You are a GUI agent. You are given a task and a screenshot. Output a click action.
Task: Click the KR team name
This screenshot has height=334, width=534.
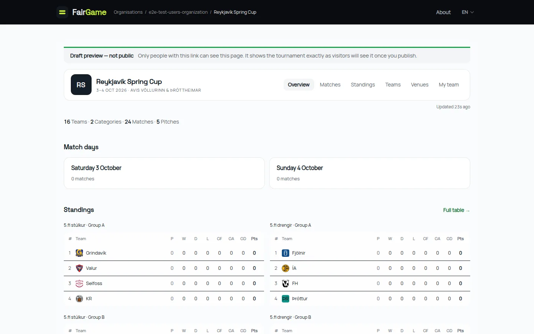click(x=89, y=299)
